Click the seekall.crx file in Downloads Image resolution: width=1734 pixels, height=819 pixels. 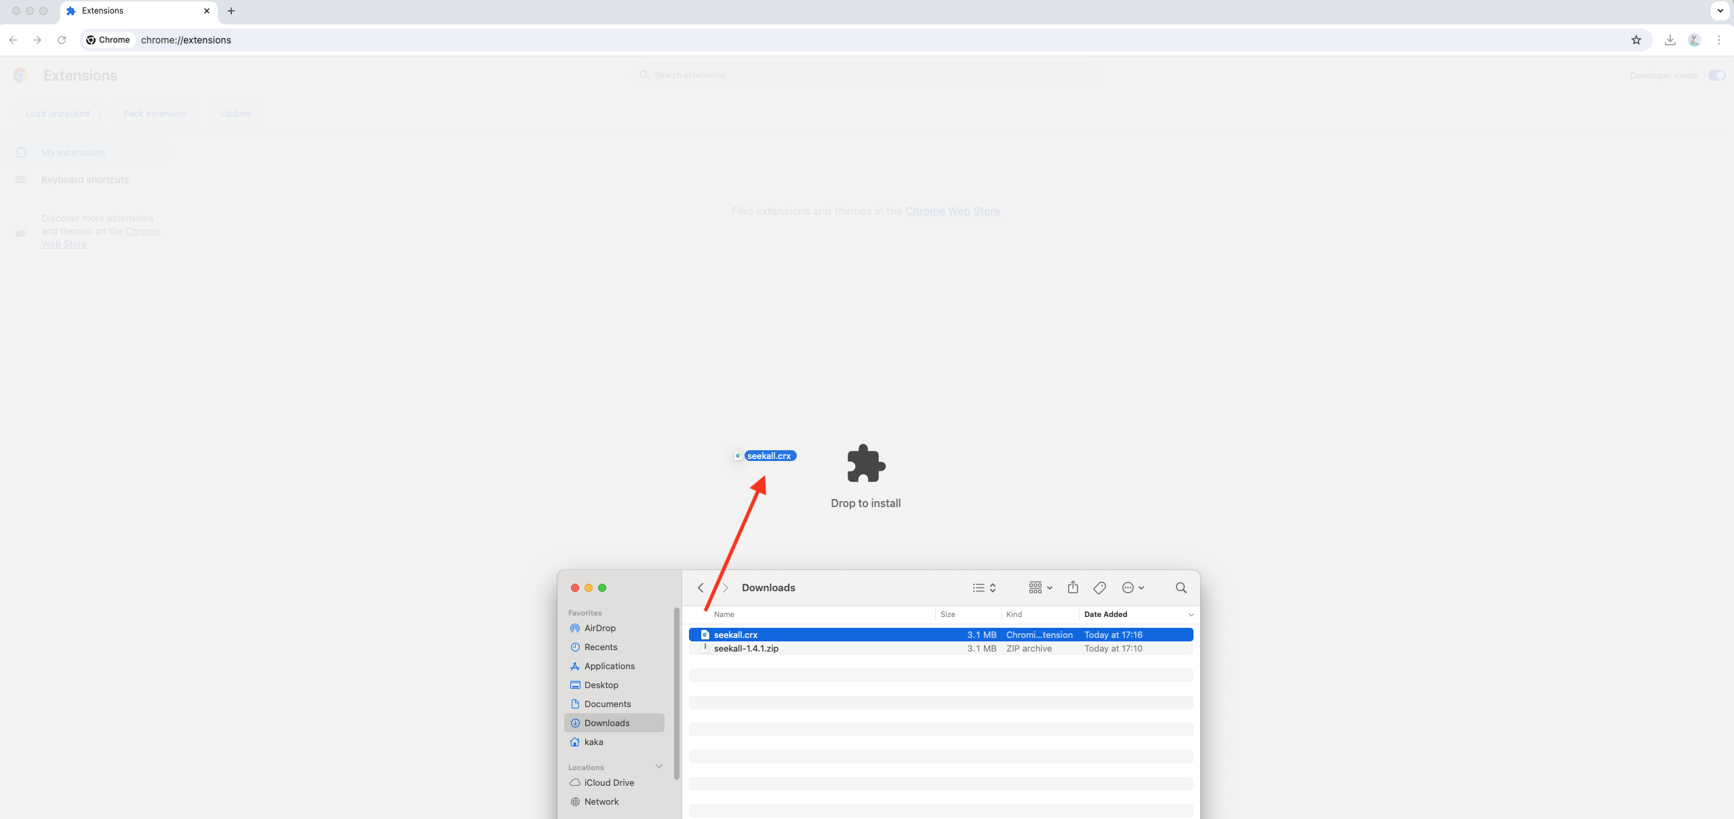tap(734, 633)
